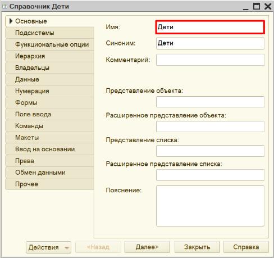This screenshot has height=258, width=274.
Task: Open the Данные tab
Action: tap(50, 79)
